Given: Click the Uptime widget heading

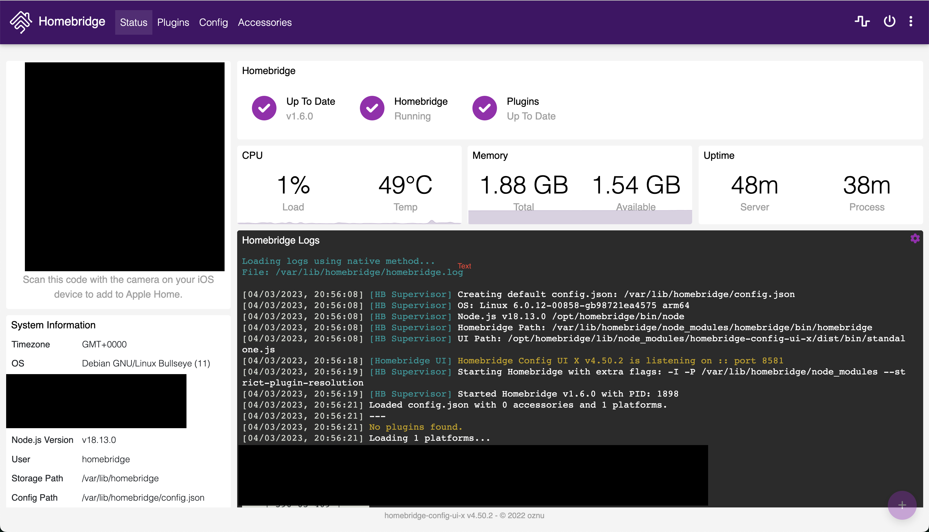Looking at the screenshot, I should pos(719,155).
